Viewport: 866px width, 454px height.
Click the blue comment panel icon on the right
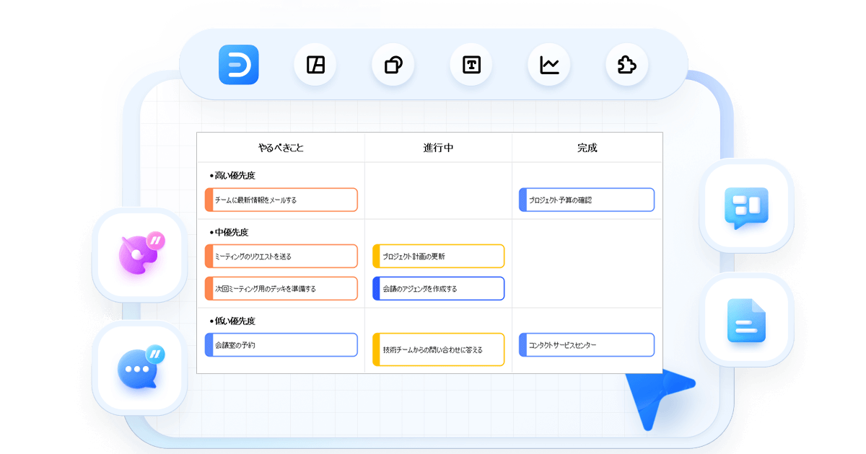point(747,208)
